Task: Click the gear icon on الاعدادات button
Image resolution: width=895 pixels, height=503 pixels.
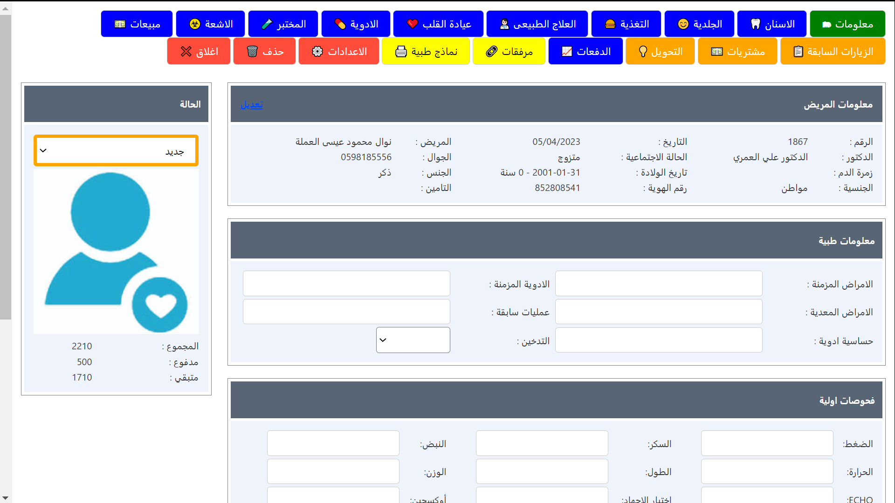Action: [317, 52]
